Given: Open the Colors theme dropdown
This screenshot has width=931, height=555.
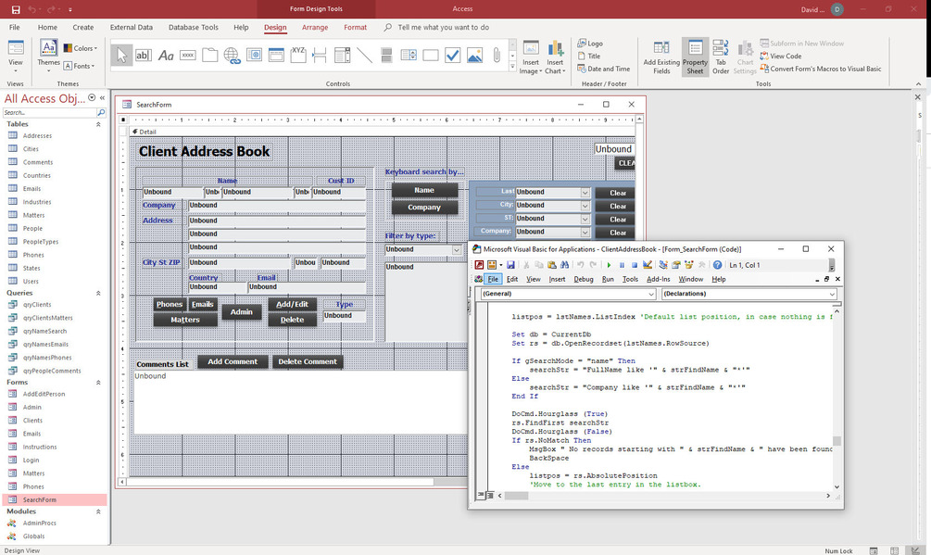Looking at the screenshot, I should 81,48.
